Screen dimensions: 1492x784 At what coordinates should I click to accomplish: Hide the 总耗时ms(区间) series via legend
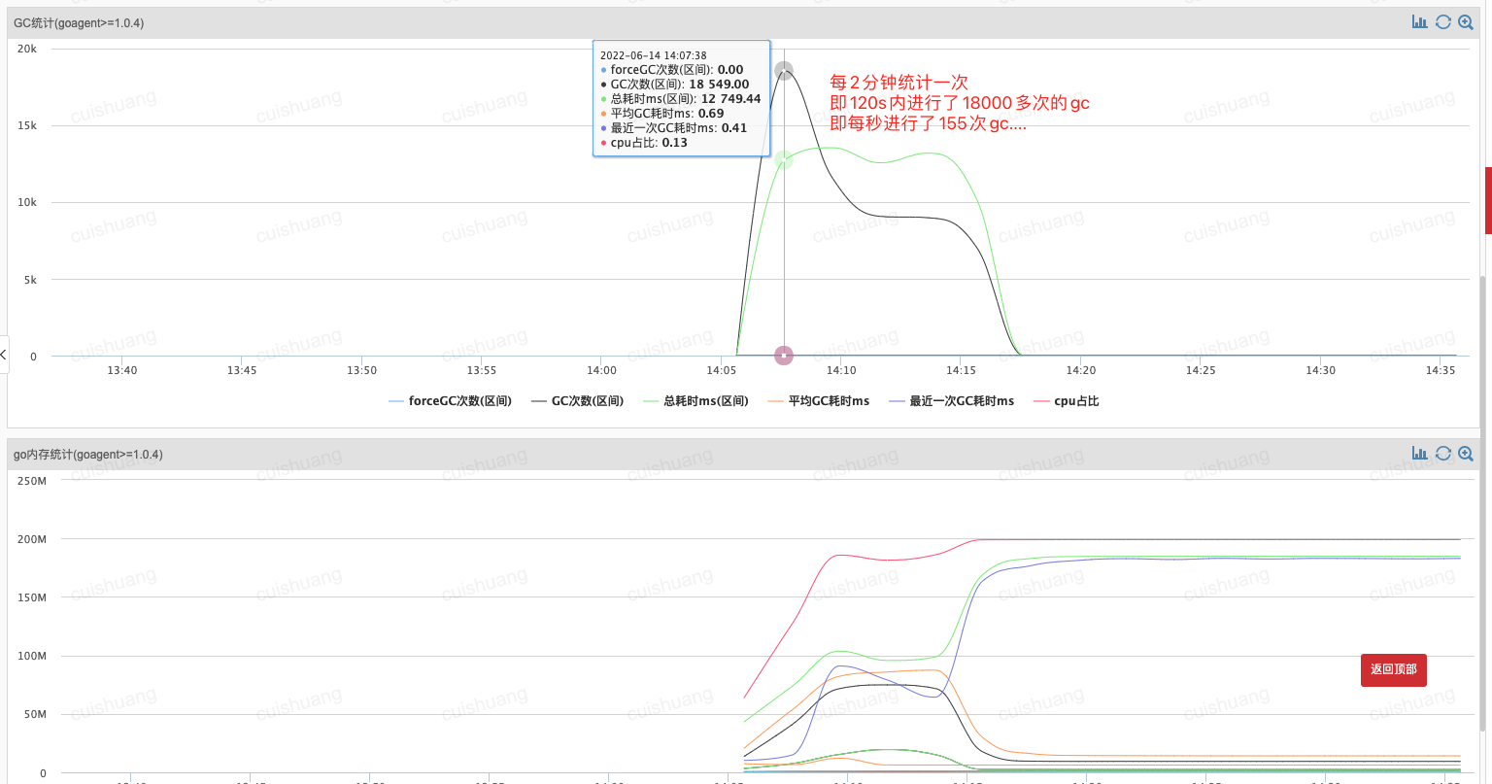pos(695,401)
